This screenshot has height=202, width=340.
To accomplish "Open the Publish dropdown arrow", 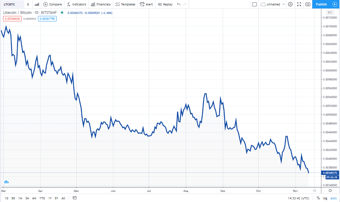I will (335, 4).
